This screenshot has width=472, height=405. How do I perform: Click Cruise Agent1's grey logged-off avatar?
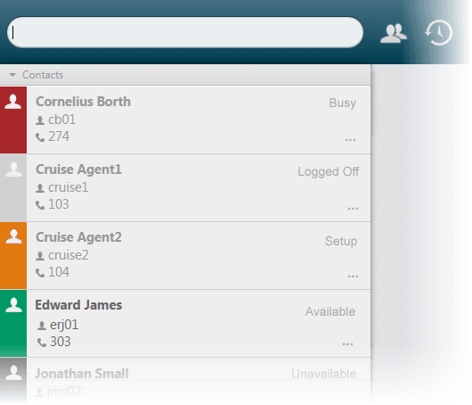click(x=13, y=187)
